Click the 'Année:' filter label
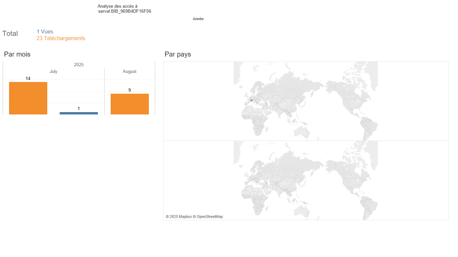Viewport: 458px width, 257px height. (198, 19)
